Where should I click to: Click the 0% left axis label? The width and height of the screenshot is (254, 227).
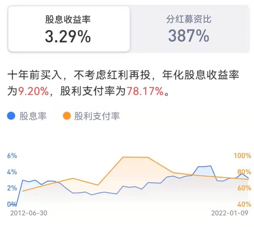click(x=12, y=204)
